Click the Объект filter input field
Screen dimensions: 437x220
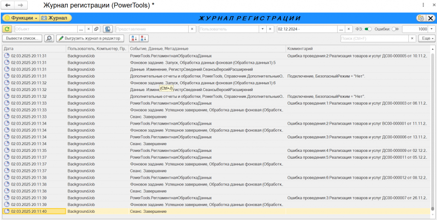pyautogui.click(x=46, y=29)
